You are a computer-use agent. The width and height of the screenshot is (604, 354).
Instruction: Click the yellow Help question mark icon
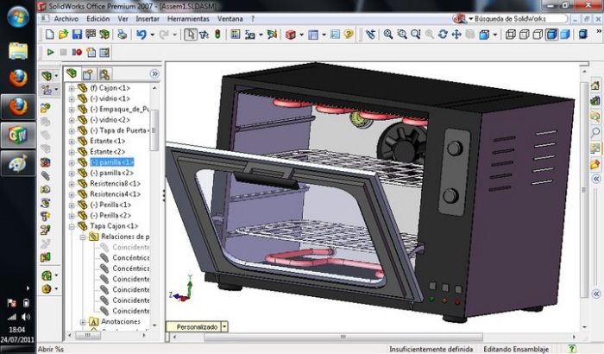pos(349,35)
